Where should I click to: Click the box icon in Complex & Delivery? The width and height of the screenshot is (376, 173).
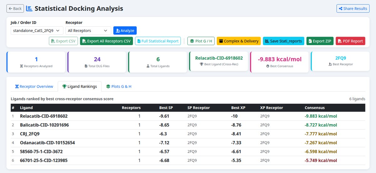[221, 41]
